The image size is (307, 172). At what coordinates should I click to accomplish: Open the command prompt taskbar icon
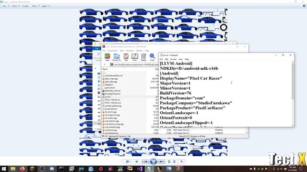pyautogui.click(x=61, y=169)
